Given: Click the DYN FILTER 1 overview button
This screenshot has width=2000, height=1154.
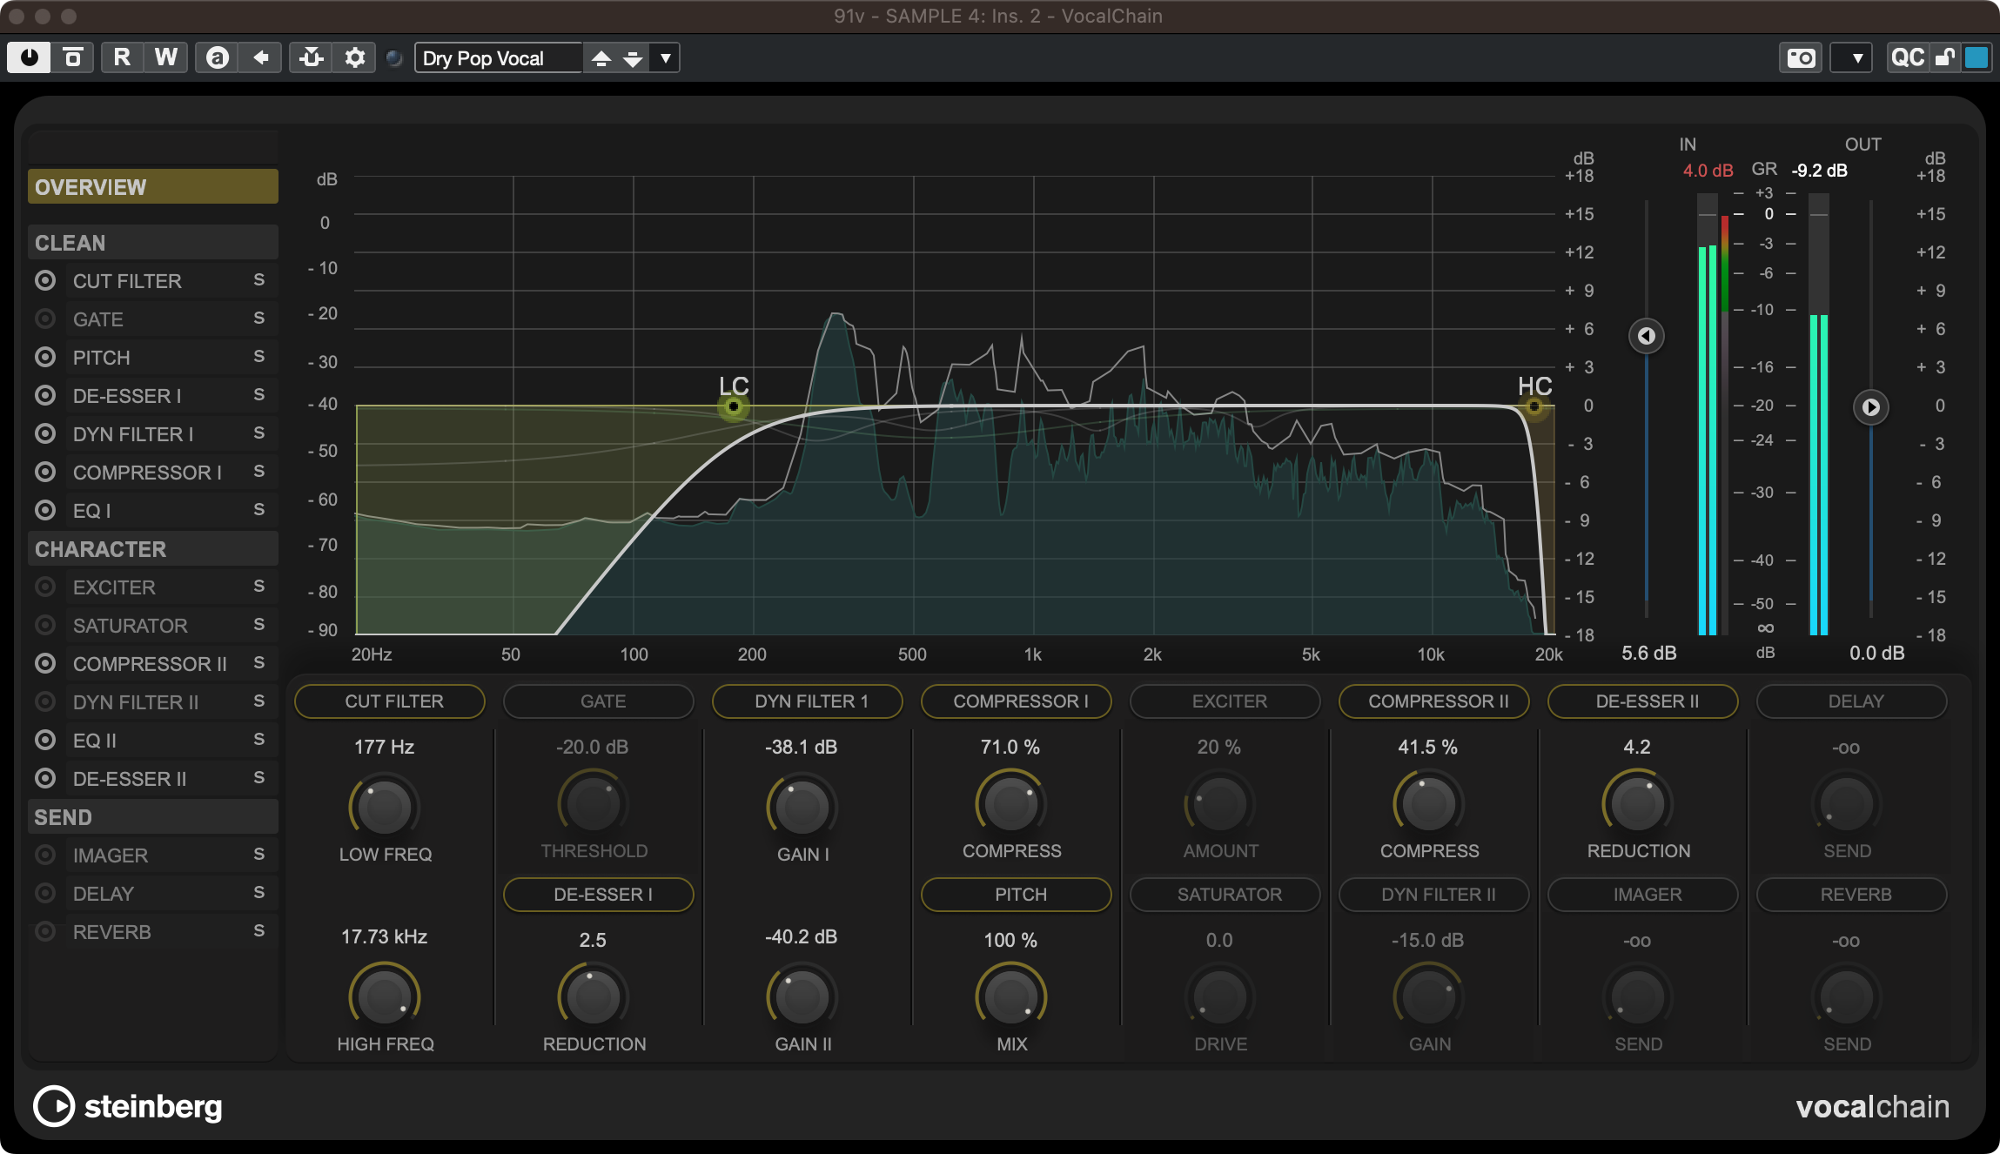Looking at the screenshot, I should coord(808,701).
